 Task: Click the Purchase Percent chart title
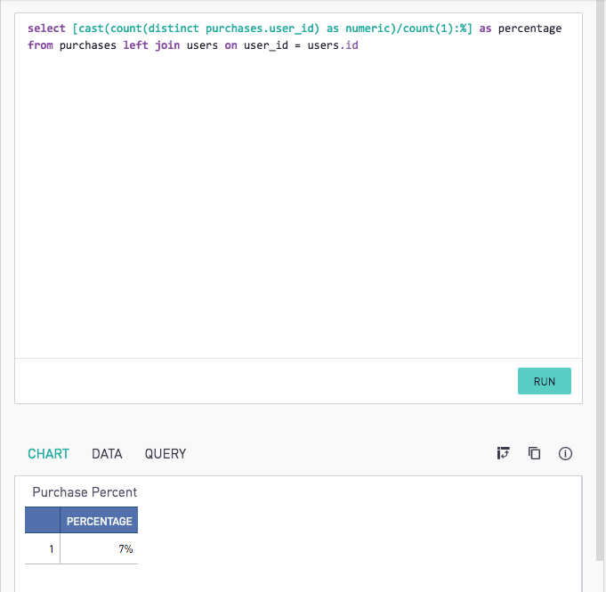(85, 492)
